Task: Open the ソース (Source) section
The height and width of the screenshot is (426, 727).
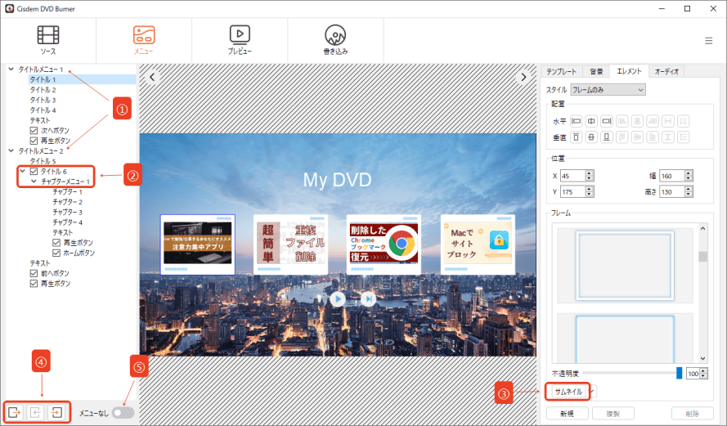Action: click(x=48, y=39)
